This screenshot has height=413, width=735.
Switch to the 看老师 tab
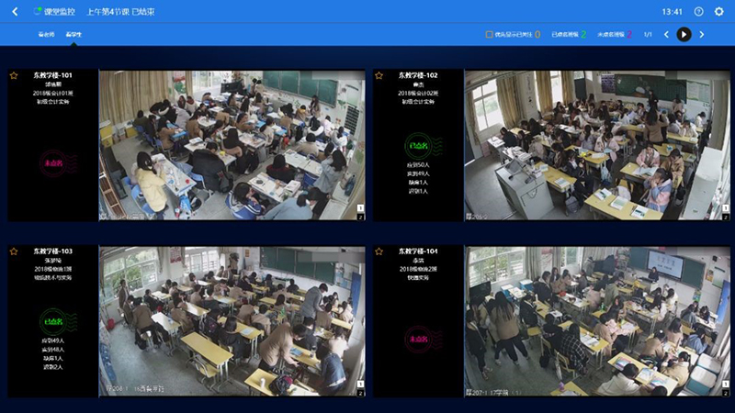[x=46, y=34]
